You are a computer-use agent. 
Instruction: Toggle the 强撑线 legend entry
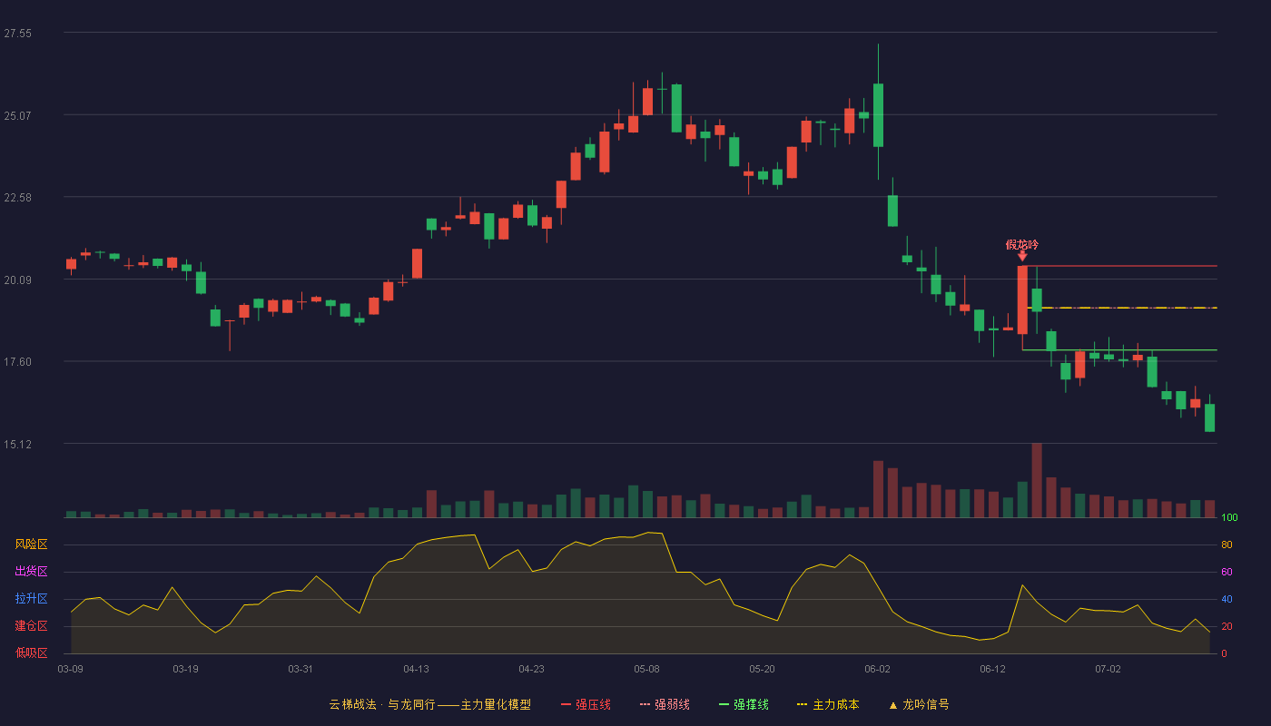click(744, 704)
